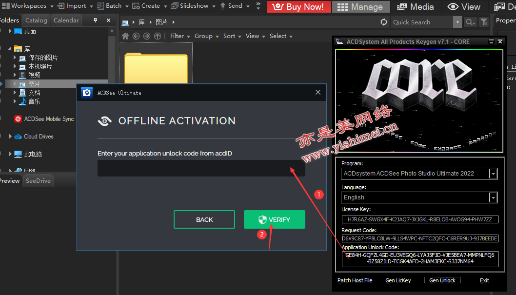Open the Slideshow menu
This screenshot has width=516, height=295.
pyautogui.click(x=193, y=6)
